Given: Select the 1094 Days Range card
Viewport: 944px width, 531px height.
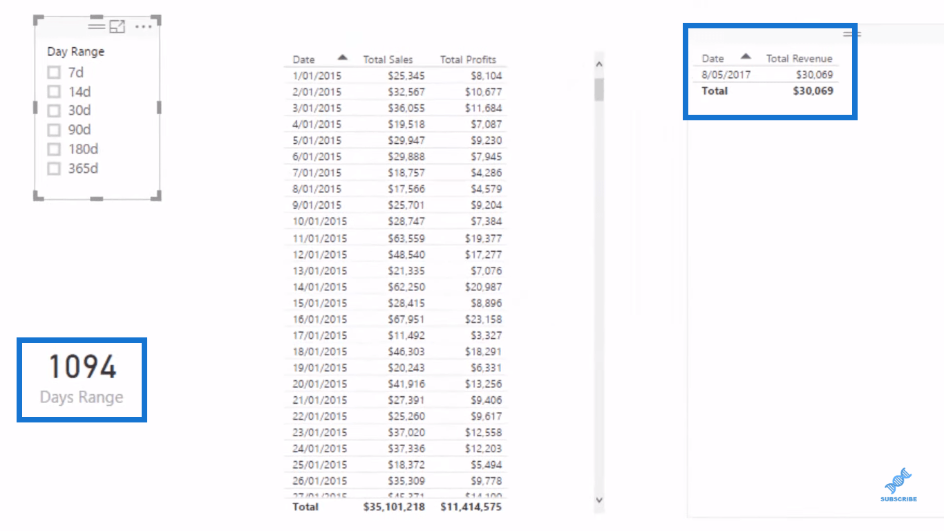Looking at the screenshot, I should click(82, 380).
